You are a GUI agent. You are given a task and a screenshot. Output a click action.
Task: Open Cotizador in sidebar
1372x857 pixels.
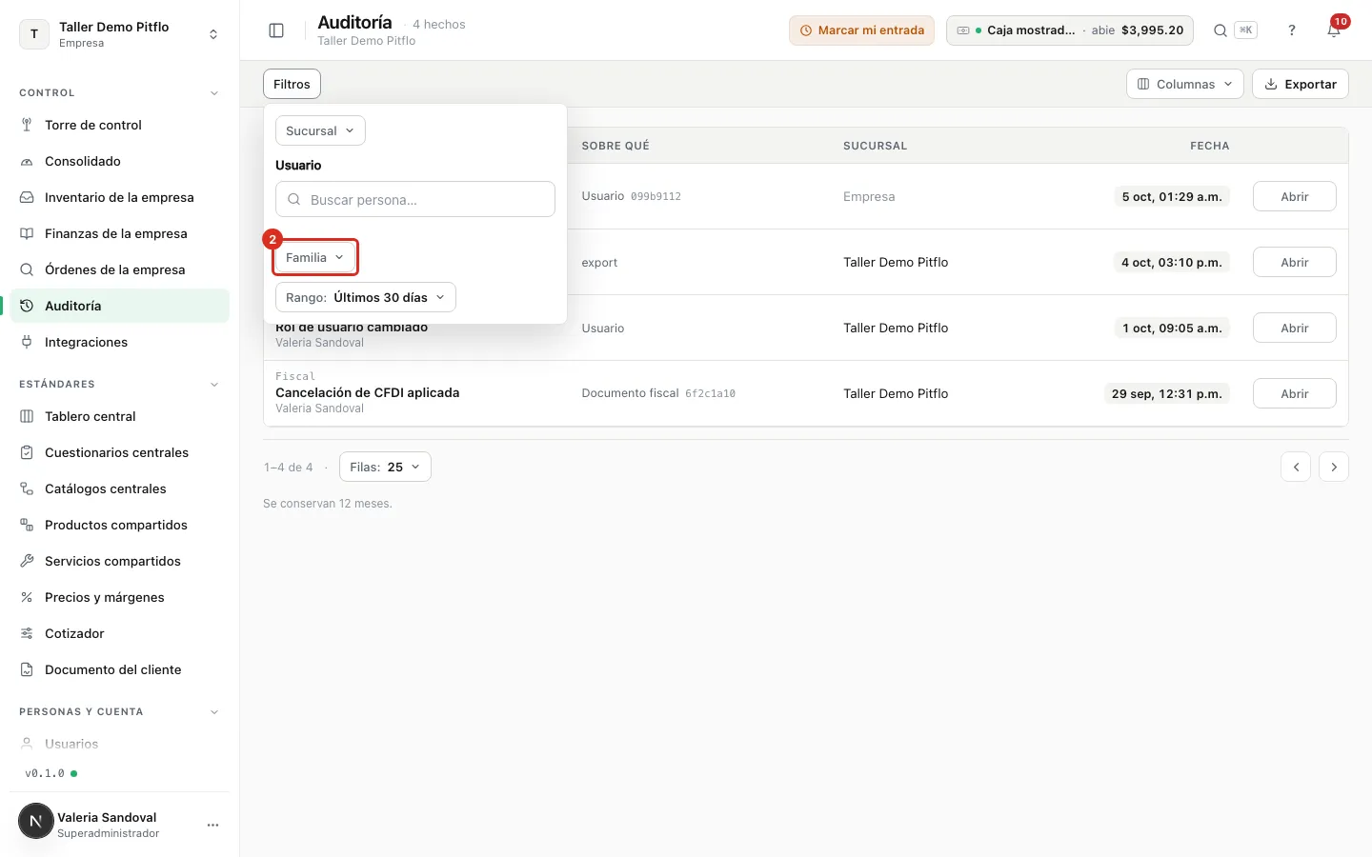120,633
